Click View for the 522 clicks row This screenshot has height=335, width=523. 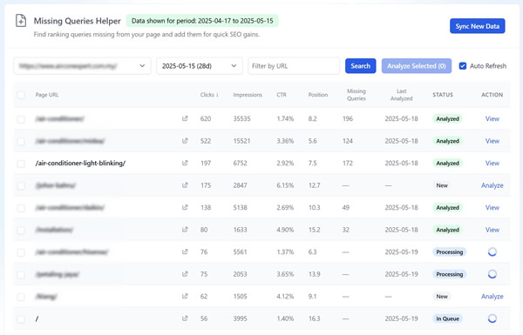click(x=492, y=141)
